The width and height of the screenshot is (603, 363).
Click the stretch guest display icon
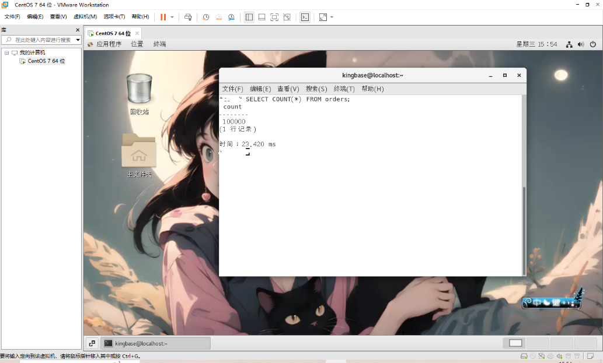[x=323, y=17]
